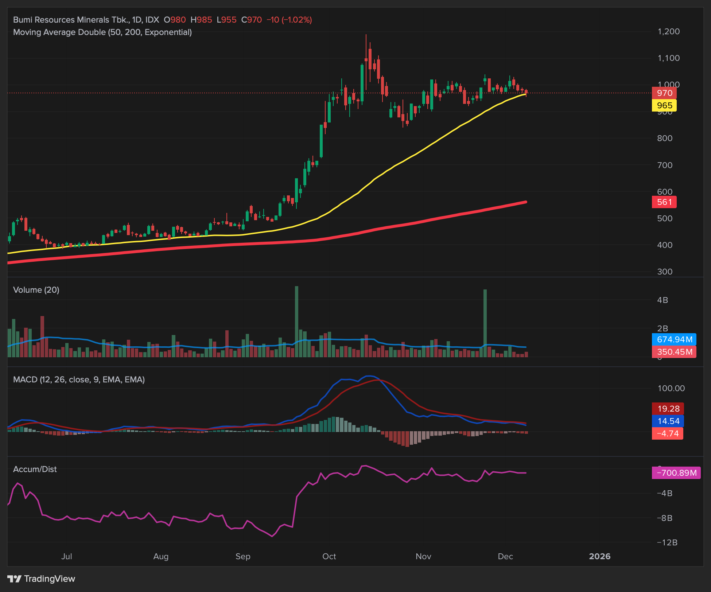Click the 1,200 price axis label
The height and width of the screenshot is (592, 711).
(668, 31)
